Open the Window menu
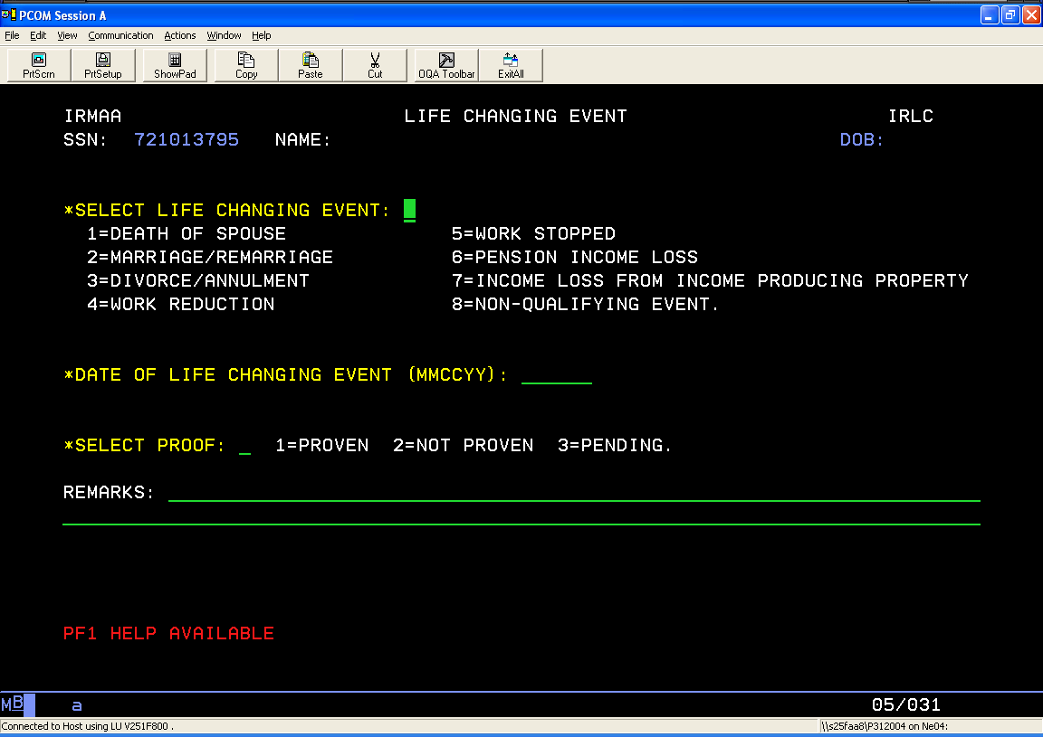The image size is (1043, 737). coord(224,35)
